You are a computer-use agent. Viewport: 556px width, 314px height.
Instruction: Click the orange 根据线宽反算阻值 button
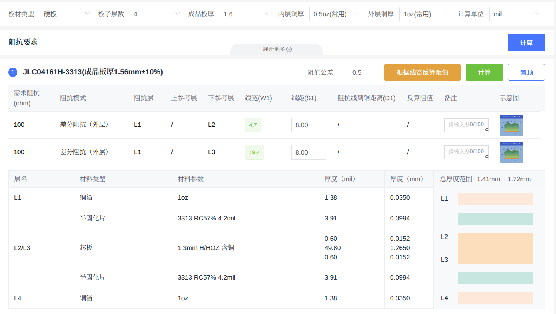422,72
